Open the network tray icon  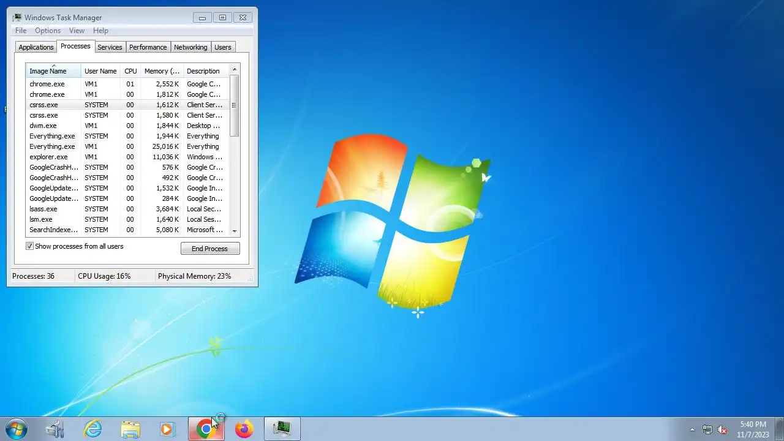(707, 429)
